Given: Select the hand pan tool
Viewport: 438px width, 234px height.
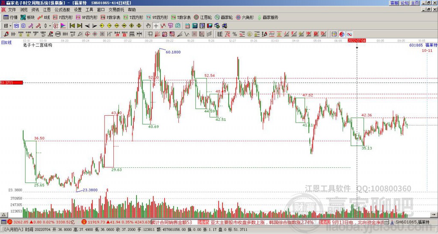Looking at the screenshot, I should point(148,26).
